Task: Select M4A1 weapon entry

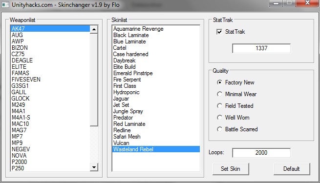Action: (x=50, y=111)
